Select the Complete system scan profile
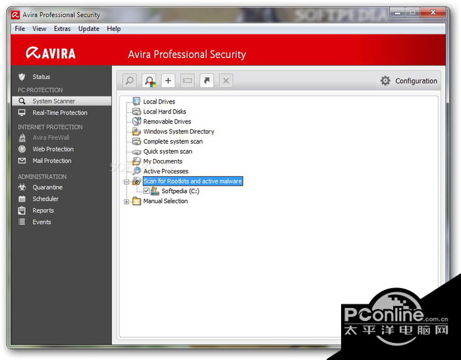The width and height of the screenshot is (461, 360). coord(173,142)
